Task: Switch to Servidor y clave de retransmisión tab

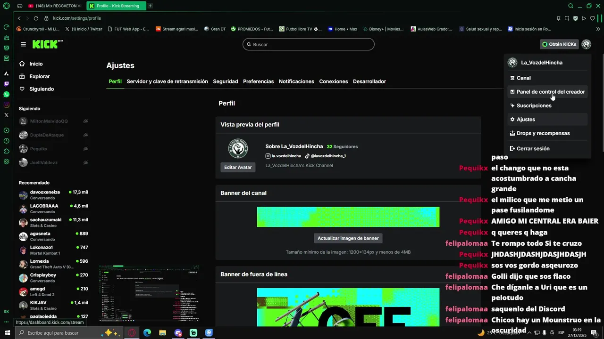Action: (167, 81)
